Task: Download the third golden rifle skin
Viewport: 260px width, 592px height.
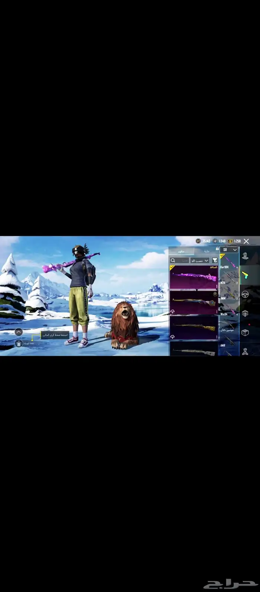Action: (173, 336)
